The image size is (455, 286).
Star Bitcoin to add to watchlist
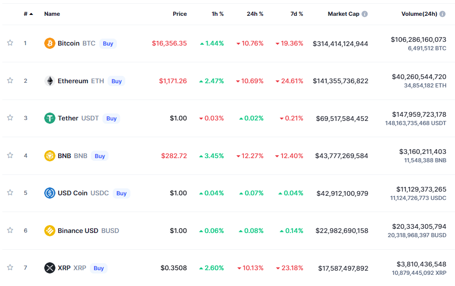10,43
